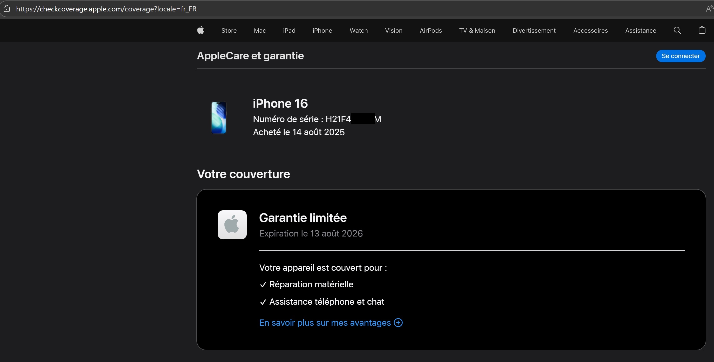
Task: Open the Watch navigation item
Action: [x=358, y=30]
